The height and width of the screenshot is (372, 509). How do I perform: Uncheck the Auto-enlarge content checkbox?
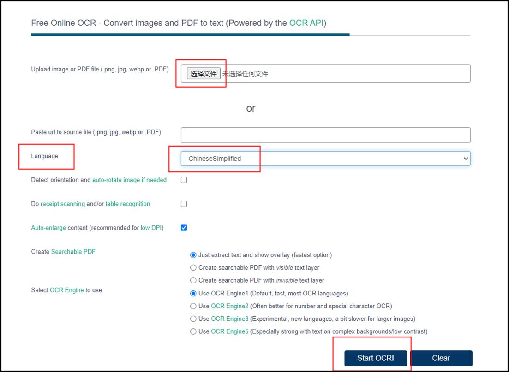[x=184, y=228]
